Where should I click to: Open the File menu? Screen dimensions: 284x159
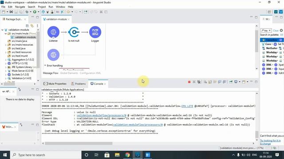tap(3, 7)
